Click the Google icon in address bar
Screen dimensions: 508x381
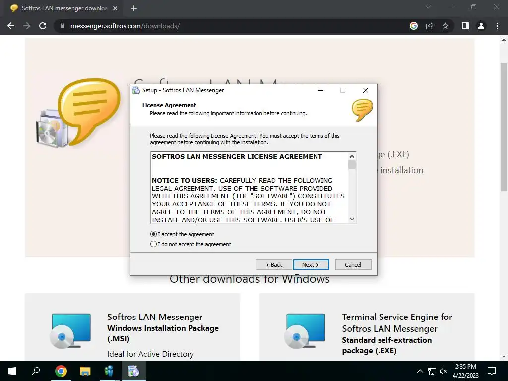coord(414,26)
